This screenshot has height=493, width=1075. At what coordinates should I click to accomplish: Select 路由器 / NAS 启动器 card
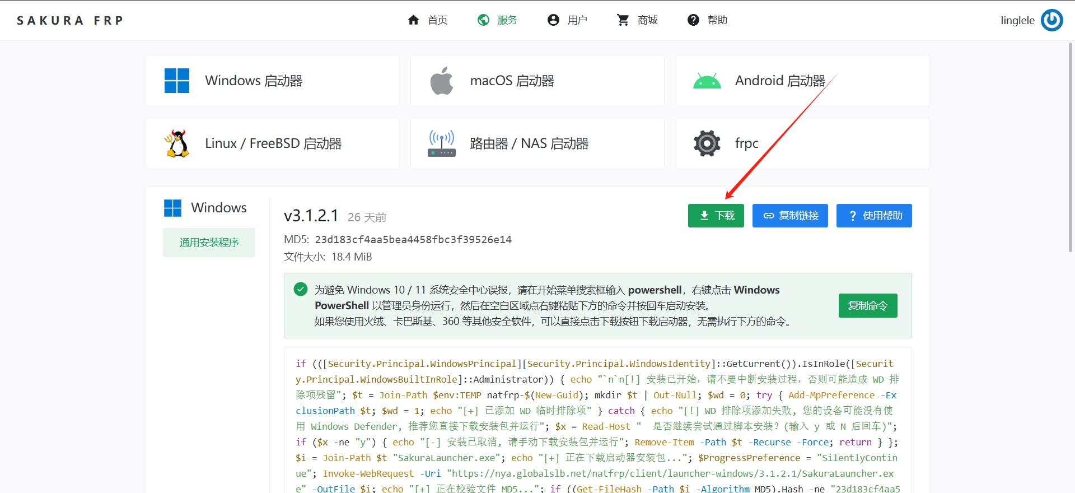537,143
